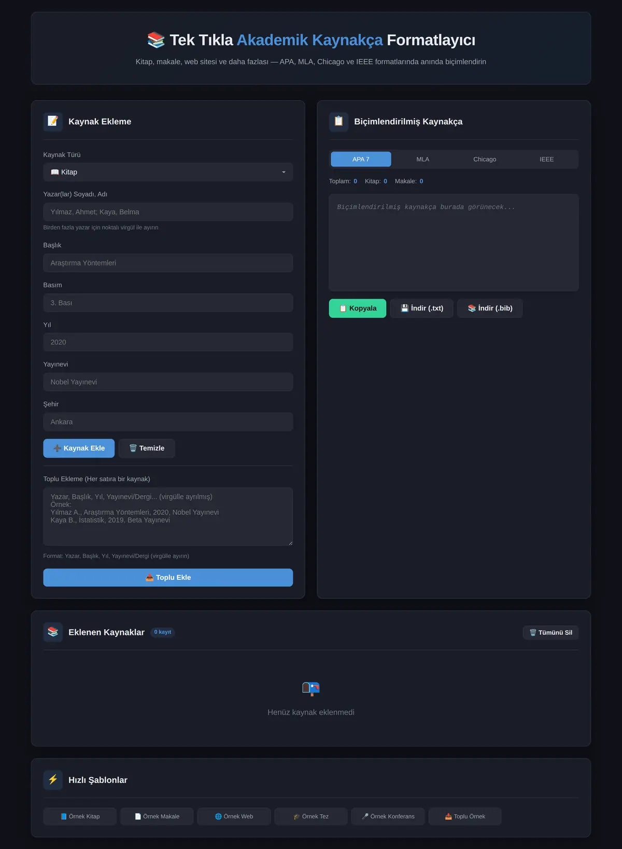Image resolution: width=622 pixels, height=849 pixels.
Task: Click the Temizle button
Action: [147, 448]
